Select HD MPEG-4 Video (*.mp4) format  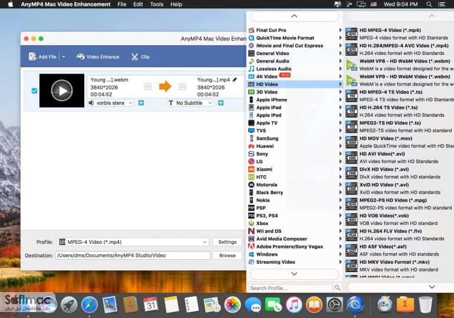click(x=399, y=34)
